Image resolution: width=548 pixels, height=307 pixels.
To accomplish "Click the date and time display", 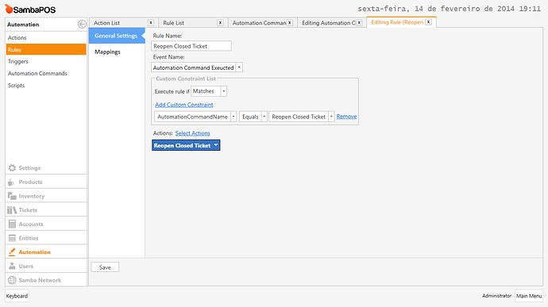I will pos(449,9).
